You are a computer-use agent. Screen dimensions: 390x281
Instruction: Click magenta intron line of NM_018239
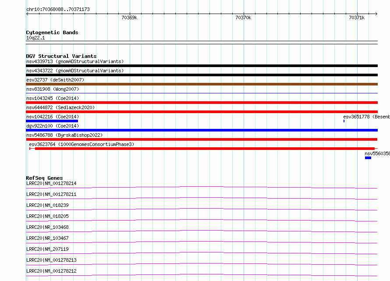tap(202, 209)
